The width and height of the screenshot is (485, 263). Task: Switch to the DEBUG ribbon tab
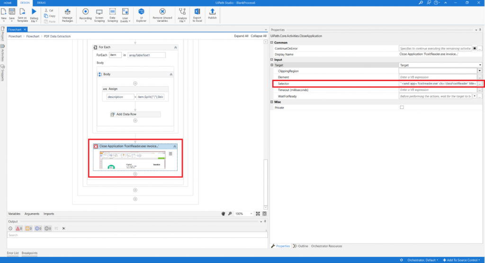coord(41,3)
